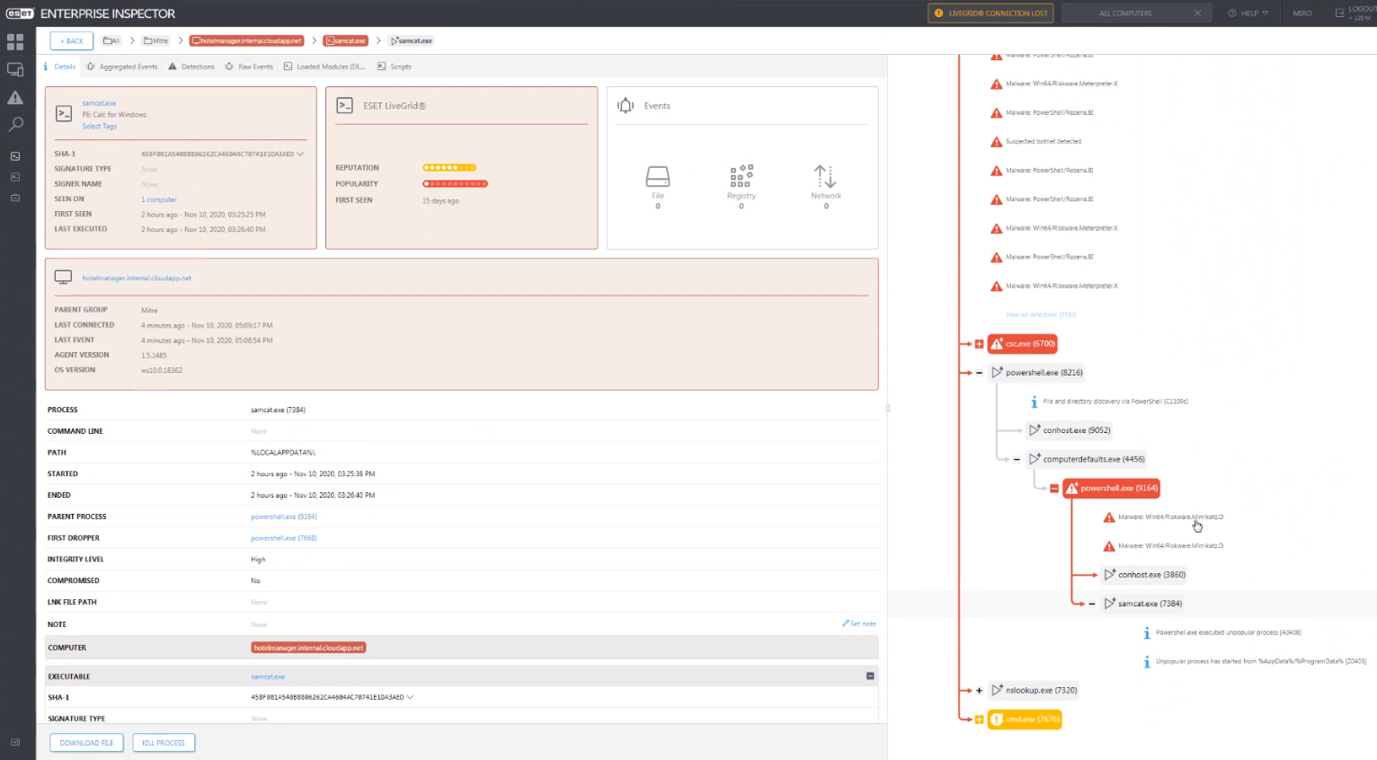This screenshot has height=760, width=1377.
Task: Switch to the Details tab
Action: (59, 66)
